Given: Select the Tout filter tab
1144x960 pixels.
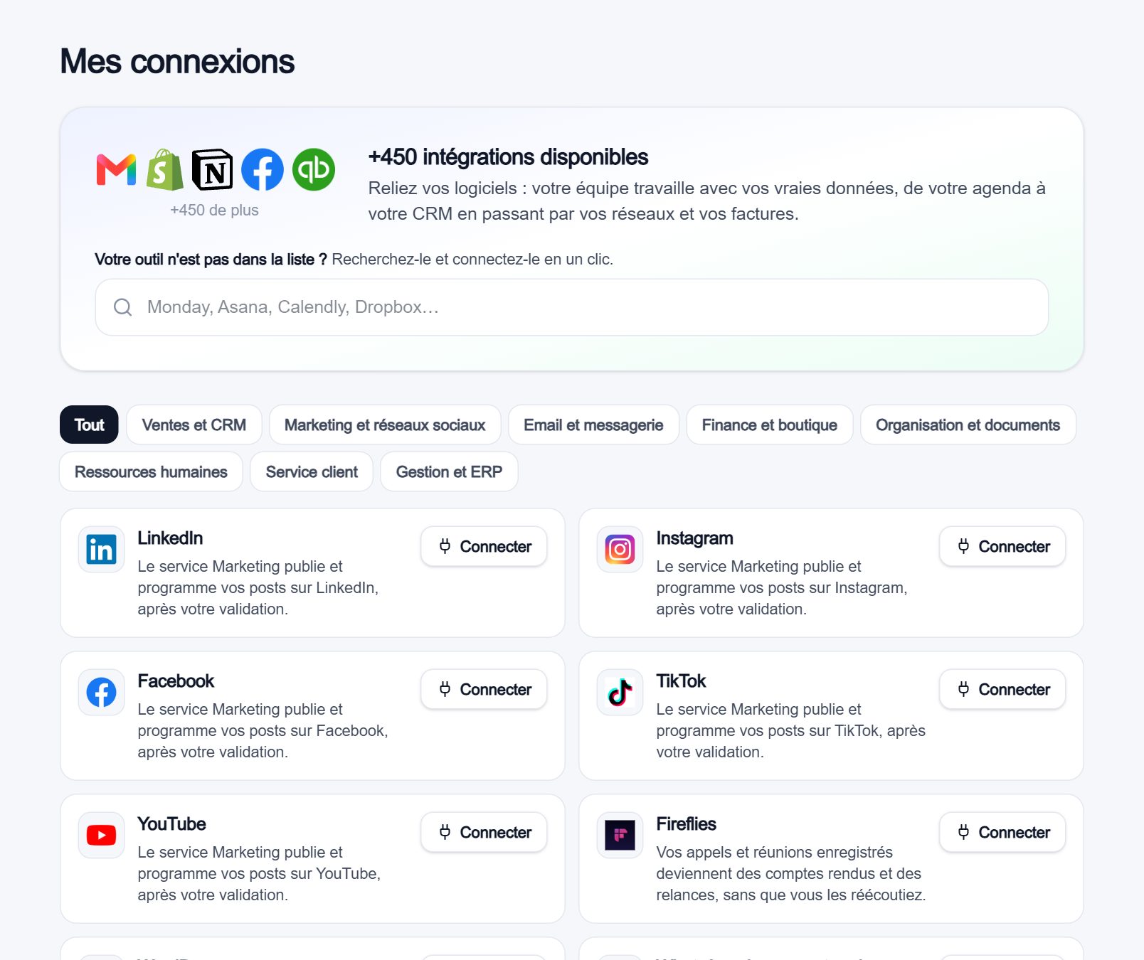Looking at the screenshot, I should tap(89, 425).
